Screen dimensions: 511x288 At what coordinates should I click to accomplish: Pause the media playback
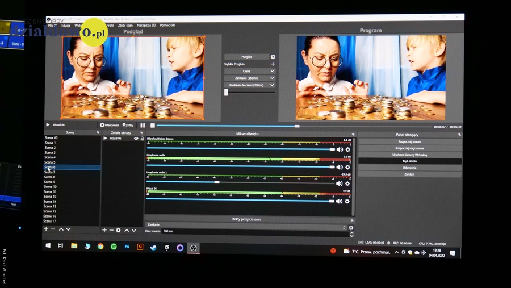[x=143, y=125]
